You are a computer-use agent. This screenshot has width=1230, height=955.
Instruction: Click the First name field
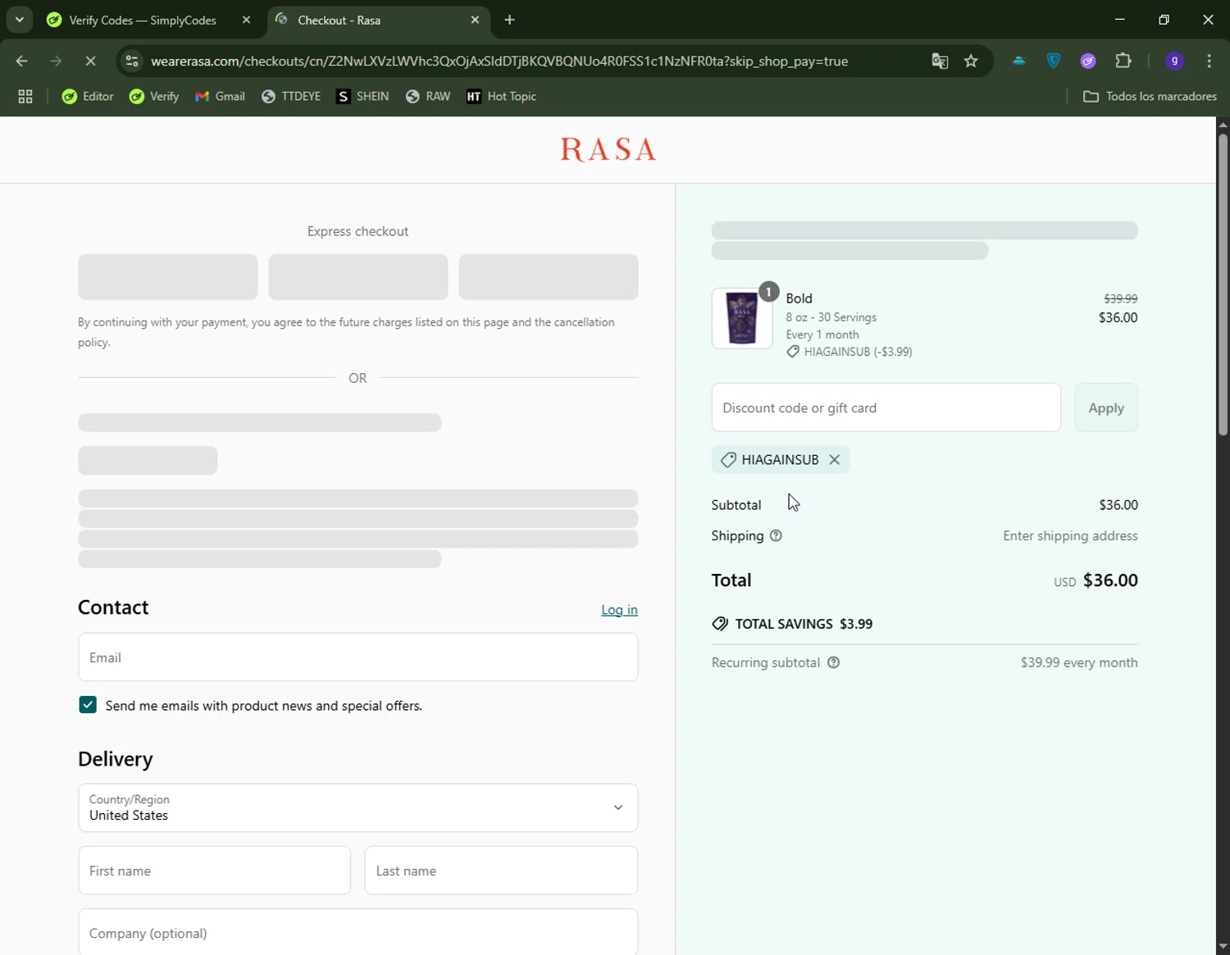[x=215, y=871]
